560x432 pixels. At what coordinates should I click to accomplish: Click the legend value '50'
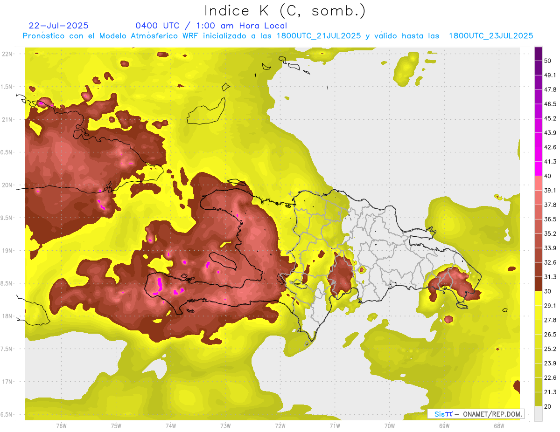tap(547, 61)
